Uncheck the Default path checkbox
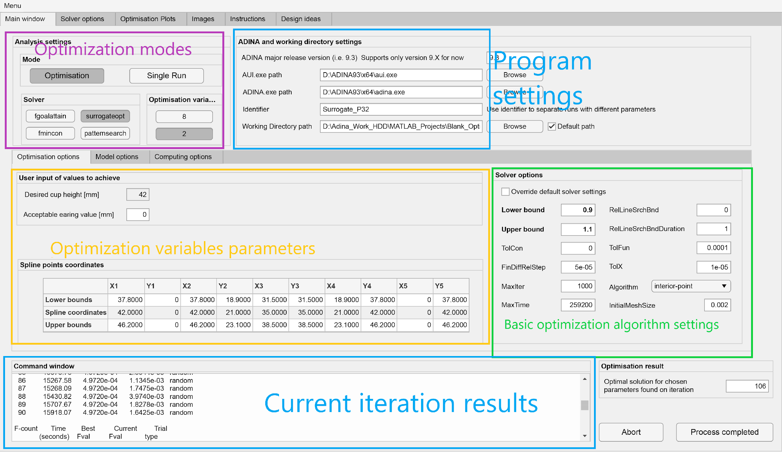Viewport: 782px width, 452px height. click(552, 126)
